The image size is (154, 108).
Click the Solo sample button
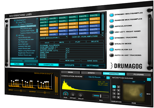click(47, 43)
